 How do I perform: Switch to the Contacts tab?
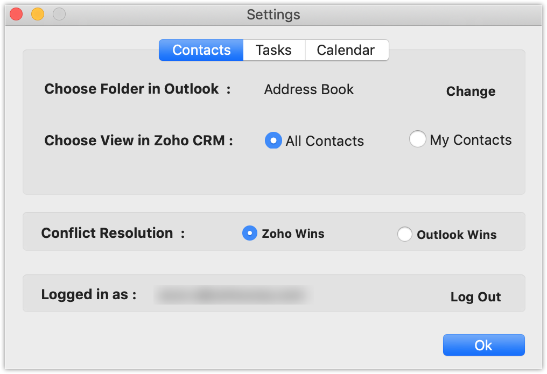click(x=201, y=51)
